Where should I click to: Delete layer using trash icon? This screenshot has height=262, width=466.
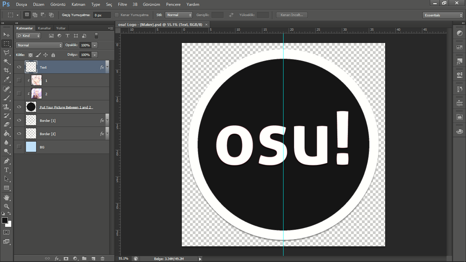coord(102,259)
